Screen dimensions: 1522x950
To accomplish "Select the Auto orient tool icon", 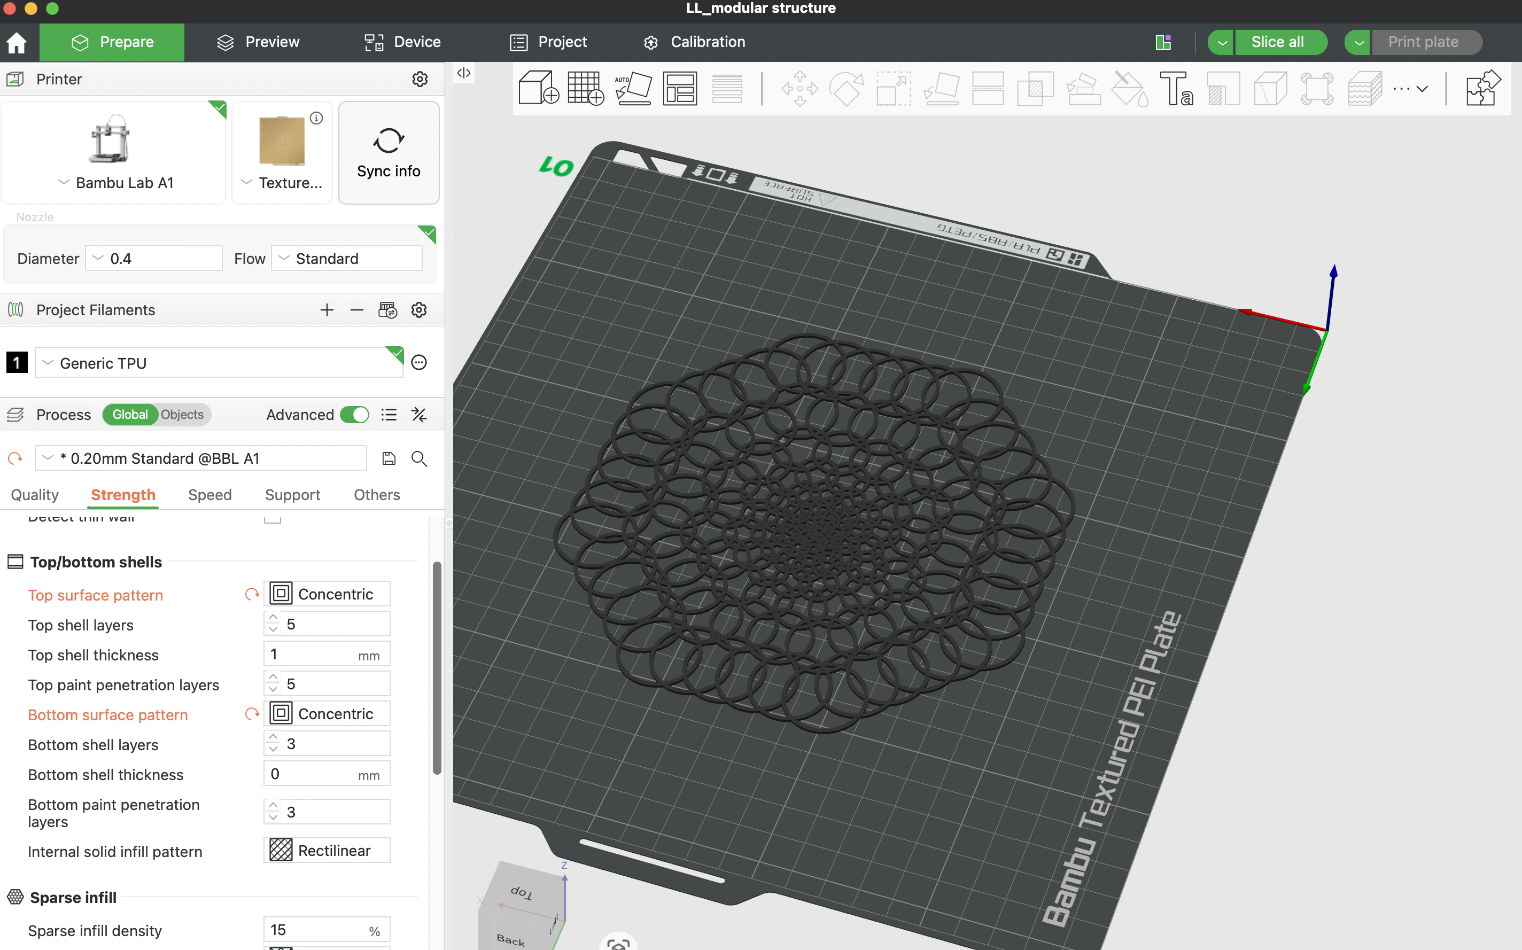I will [632, 89].
